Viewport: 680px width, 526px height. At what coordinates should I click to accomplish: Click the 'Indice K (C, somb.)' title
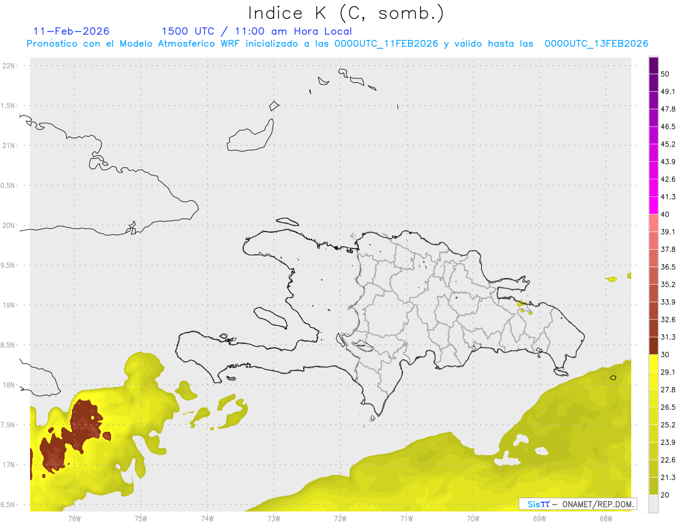tap(346, 12)
